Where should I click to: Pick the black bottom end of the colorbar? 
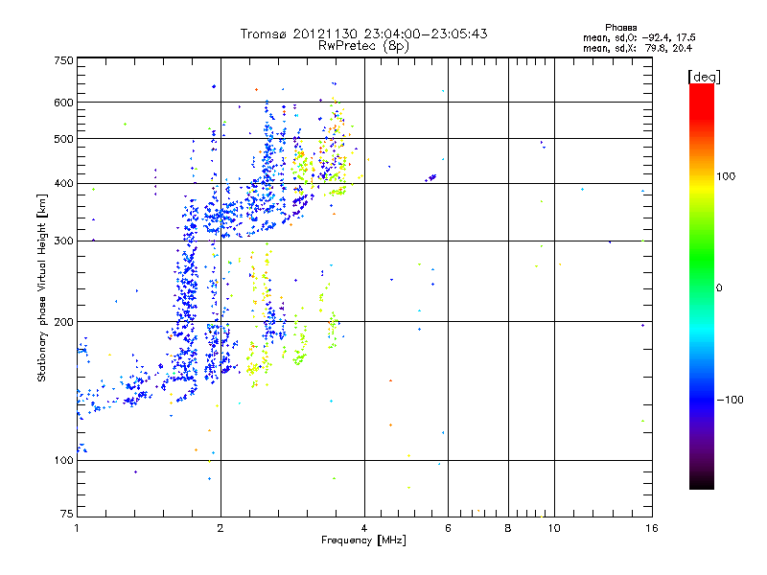[x=702, y=484]
